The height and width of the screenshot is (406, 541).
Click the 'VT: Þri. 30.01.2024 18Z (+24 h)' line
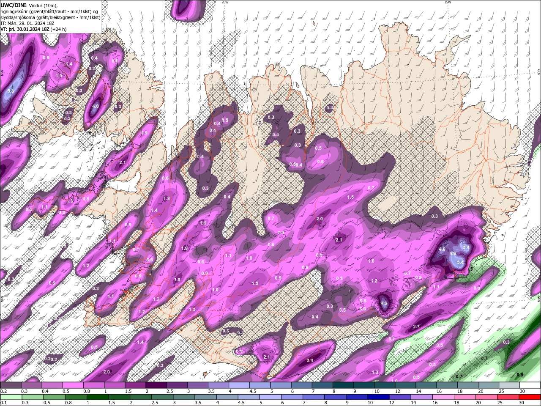coord(34,29)
